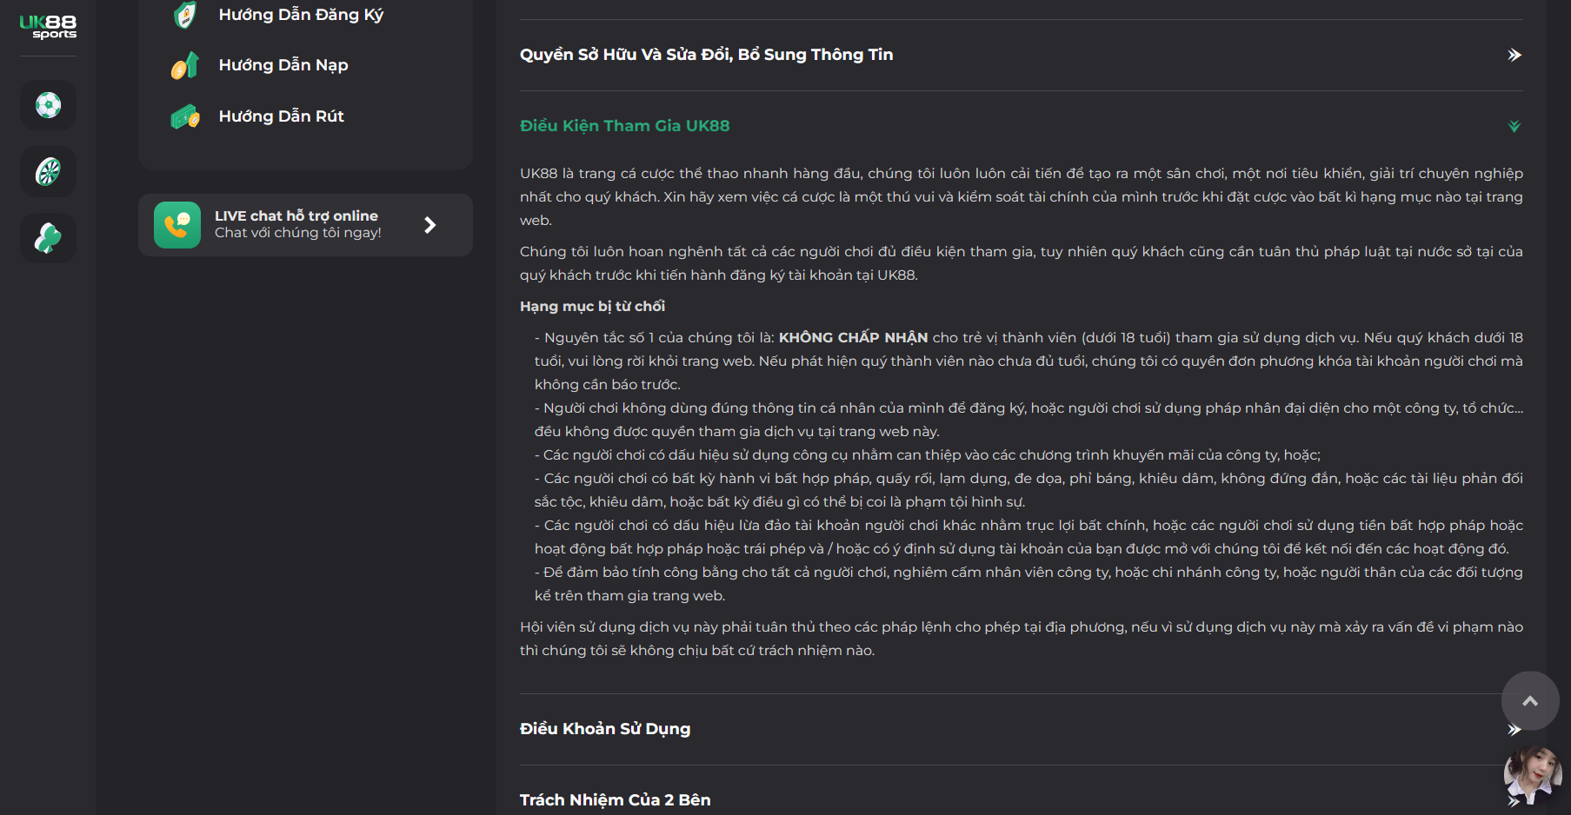The width and height of the screenshot is (1571, 815).
Task: Expand Điều Khoản Sử Dụng section arrow
Action: 1514,729
